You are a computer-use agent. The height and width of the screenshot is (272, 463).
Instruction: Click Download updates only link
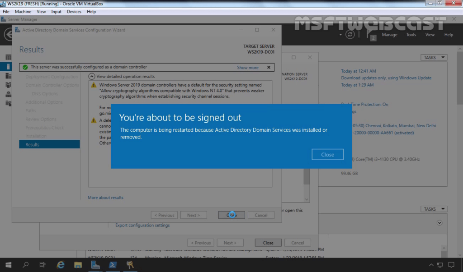386,78
